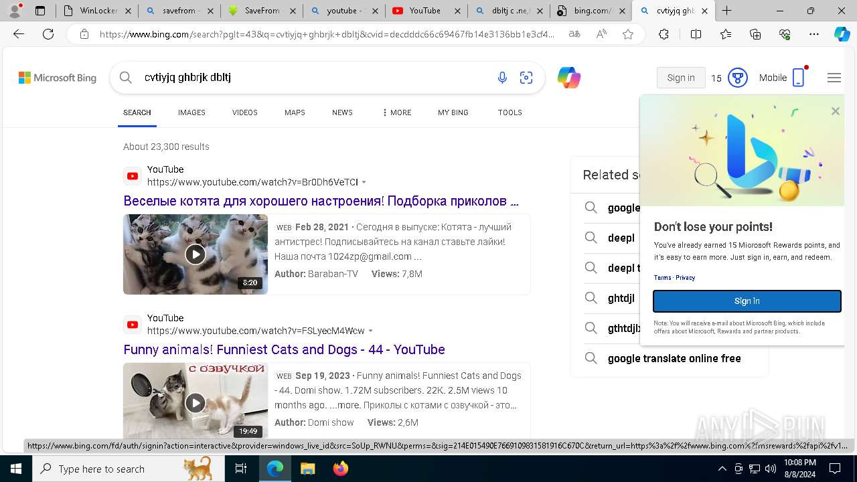The image size is (857, 482).
Task: Click the Bing search query field
Action: [x=315, y=78]
